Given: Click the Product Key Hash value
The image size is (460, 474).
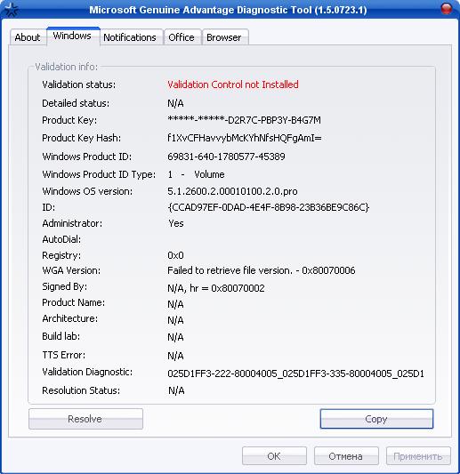Looking at the screenshot, I should pos(245,138).
